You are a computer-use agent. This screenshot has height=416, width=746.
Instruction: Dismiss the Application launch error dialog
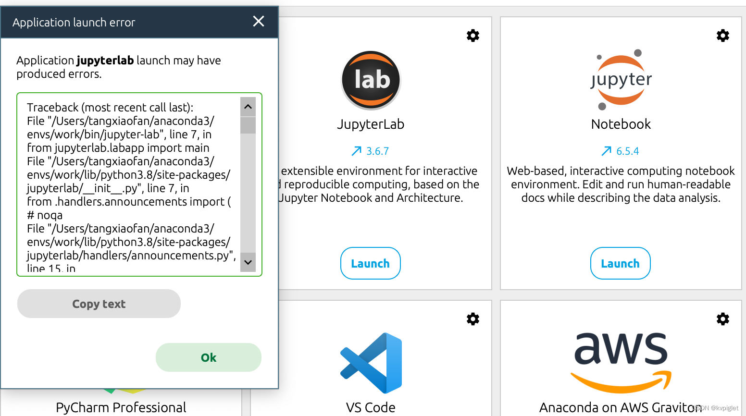[258, 21]
